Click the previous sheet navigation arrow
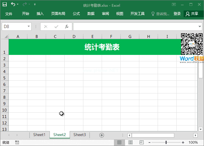This screenshot has width=204, height=146. pyautogui.click(x=9, y=135)
